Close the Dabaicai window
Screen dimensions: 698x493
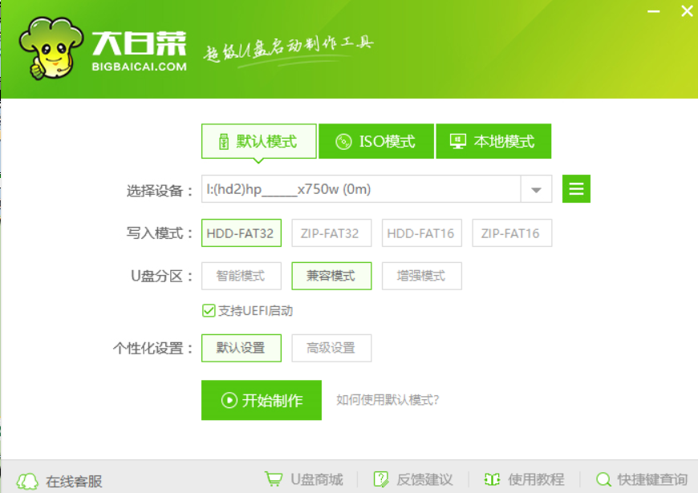(x=687, y=10)
